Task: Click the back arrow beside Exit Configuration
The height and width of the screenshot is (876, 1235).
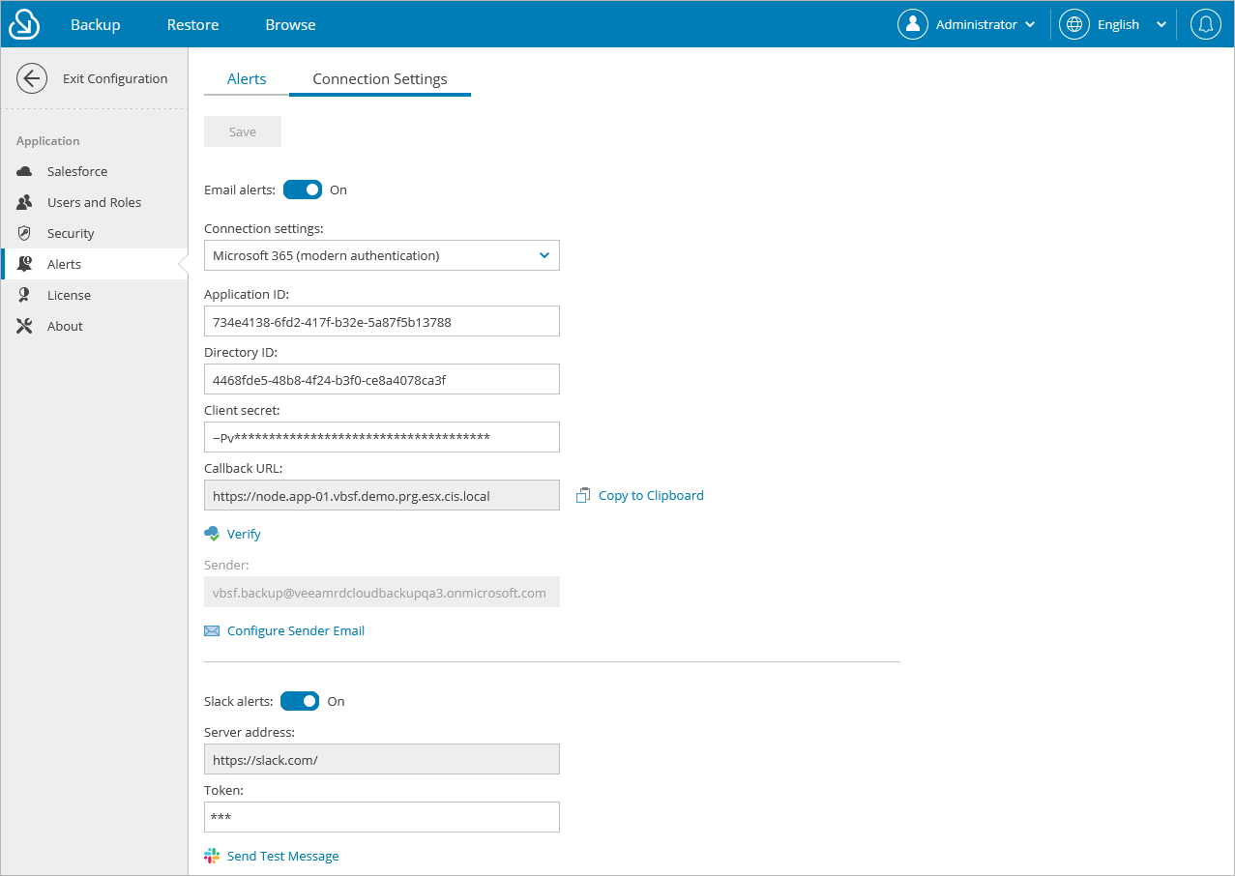Action: [x=32, y=78]
